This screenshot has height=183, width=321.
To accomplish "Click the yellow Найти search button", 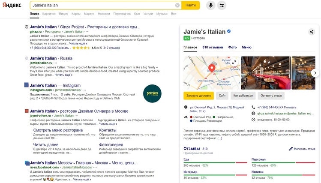I will [191, 5].
